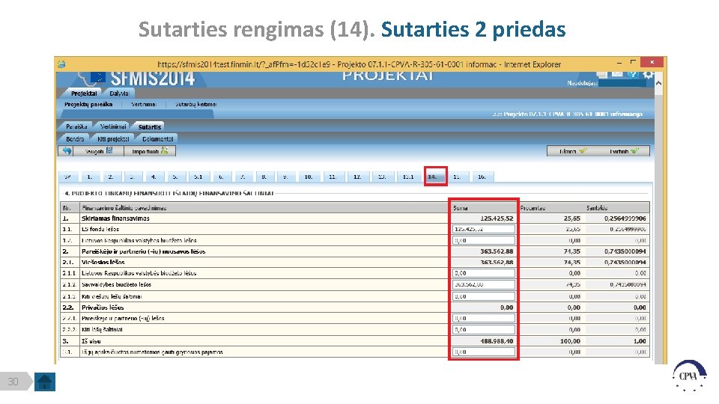Open section tab 6.
The height and width of the screenshot is (404, 719).
point(221,177)
